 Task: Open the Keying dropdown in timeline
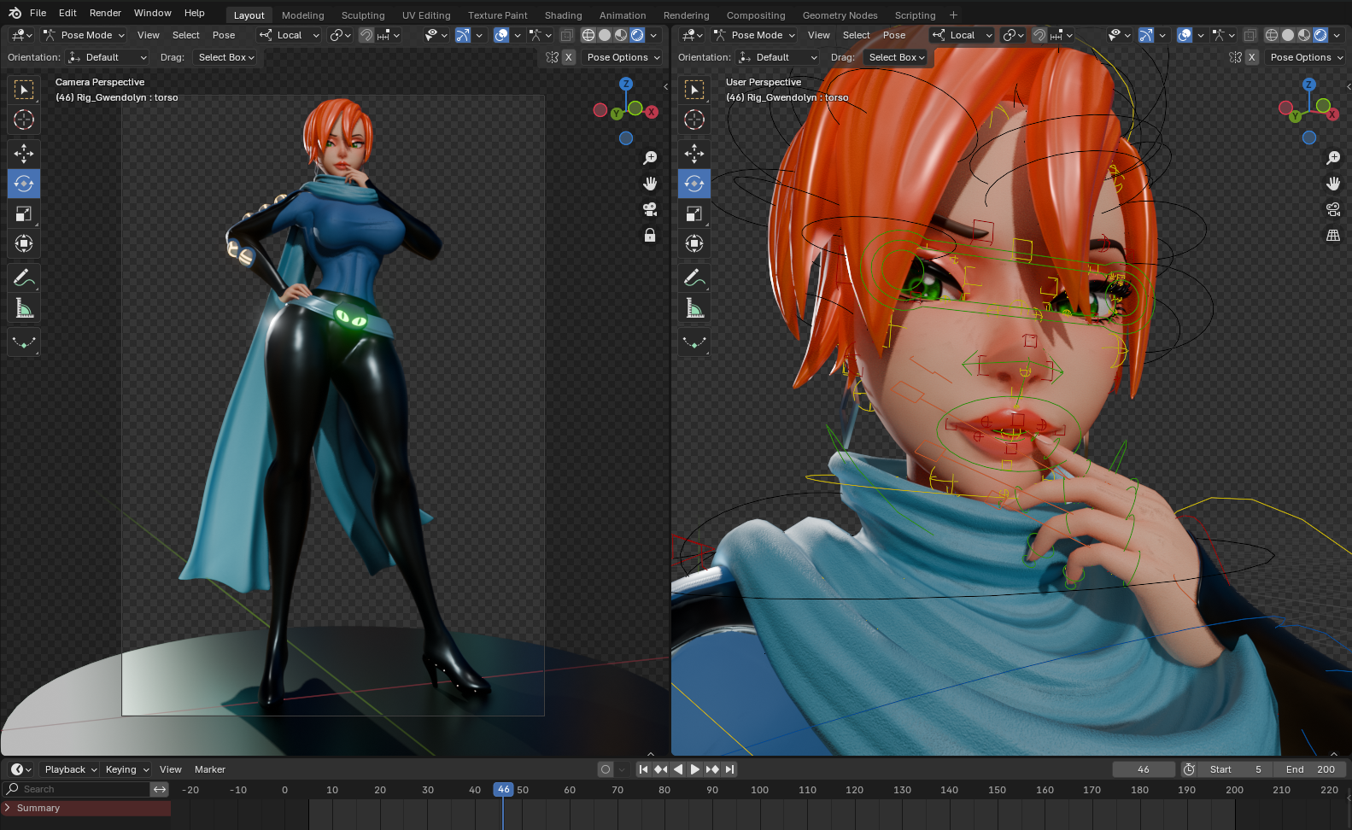pyautogui.click(x=126, y=769)
